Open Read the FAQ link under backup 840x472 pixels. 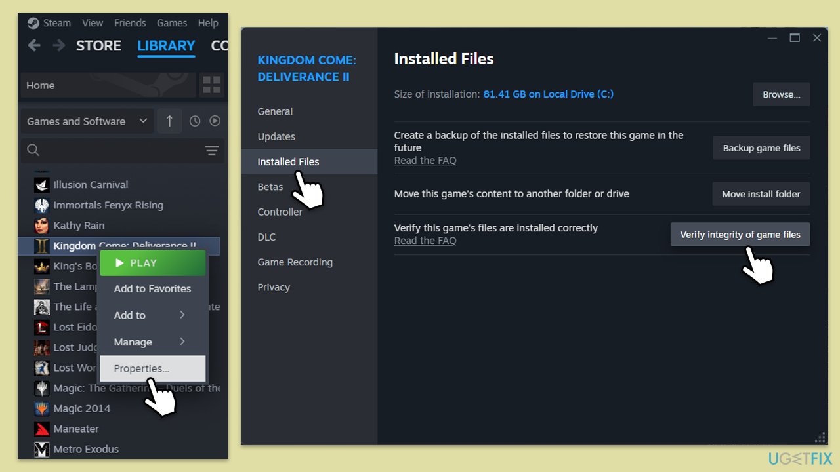tap(425, 161)
